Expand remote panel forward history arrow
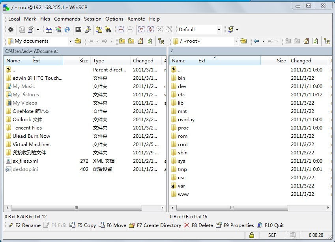The image size is (335, 242). pyautogui.click(x=277, y=41)
